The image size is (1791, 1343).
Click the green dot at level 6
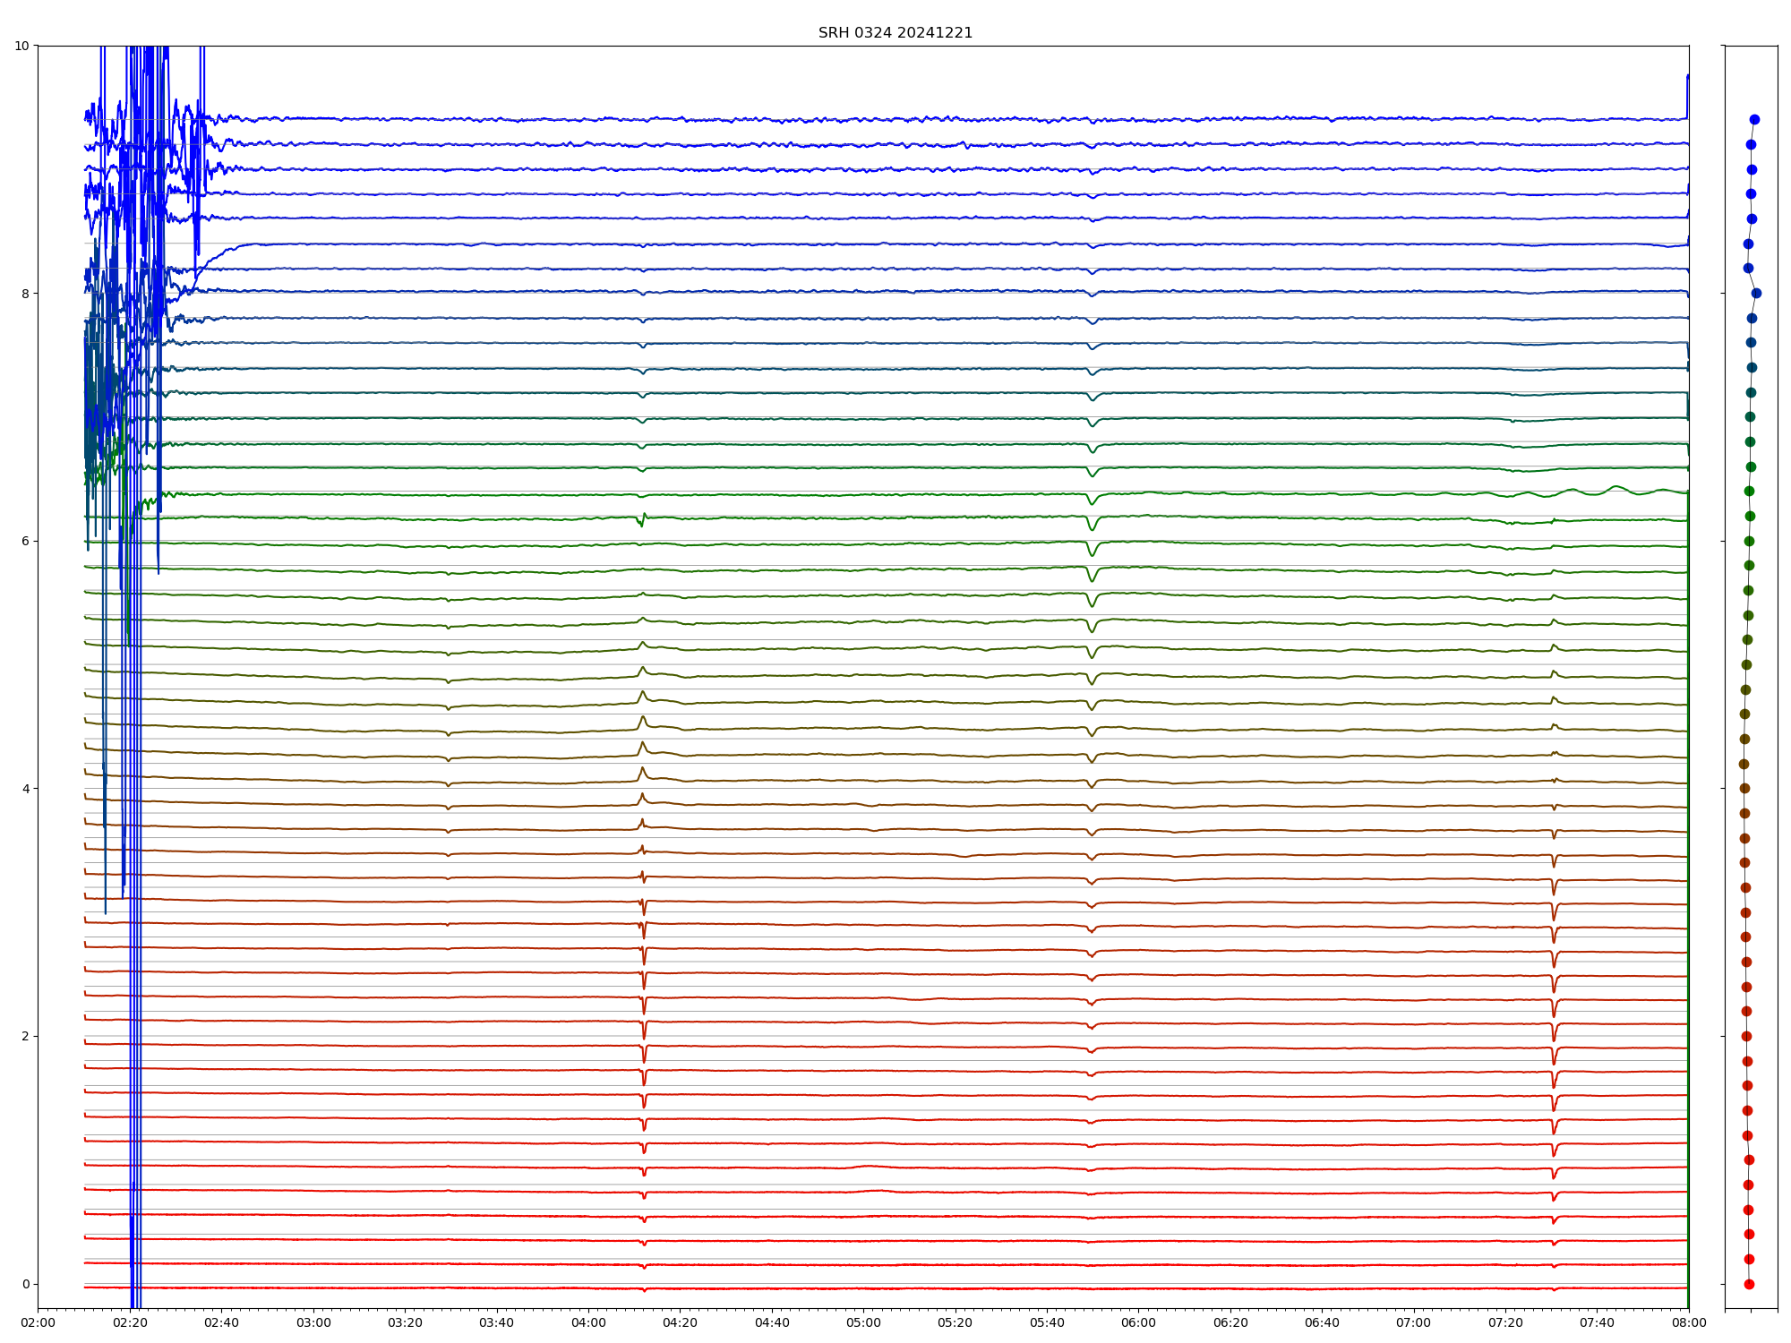1749,541
